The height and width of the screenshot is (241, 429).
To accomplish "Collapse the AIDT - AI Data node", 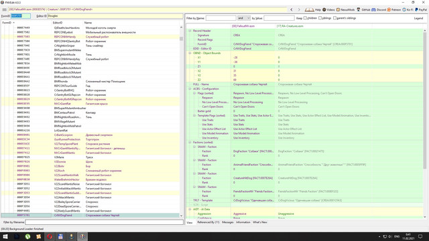I will (190, 210).
